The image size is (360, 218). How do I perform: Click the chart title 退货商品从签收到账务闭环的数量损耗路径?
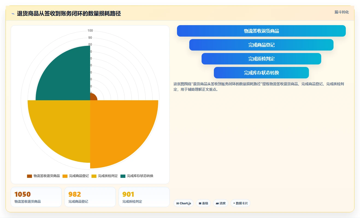69,13
